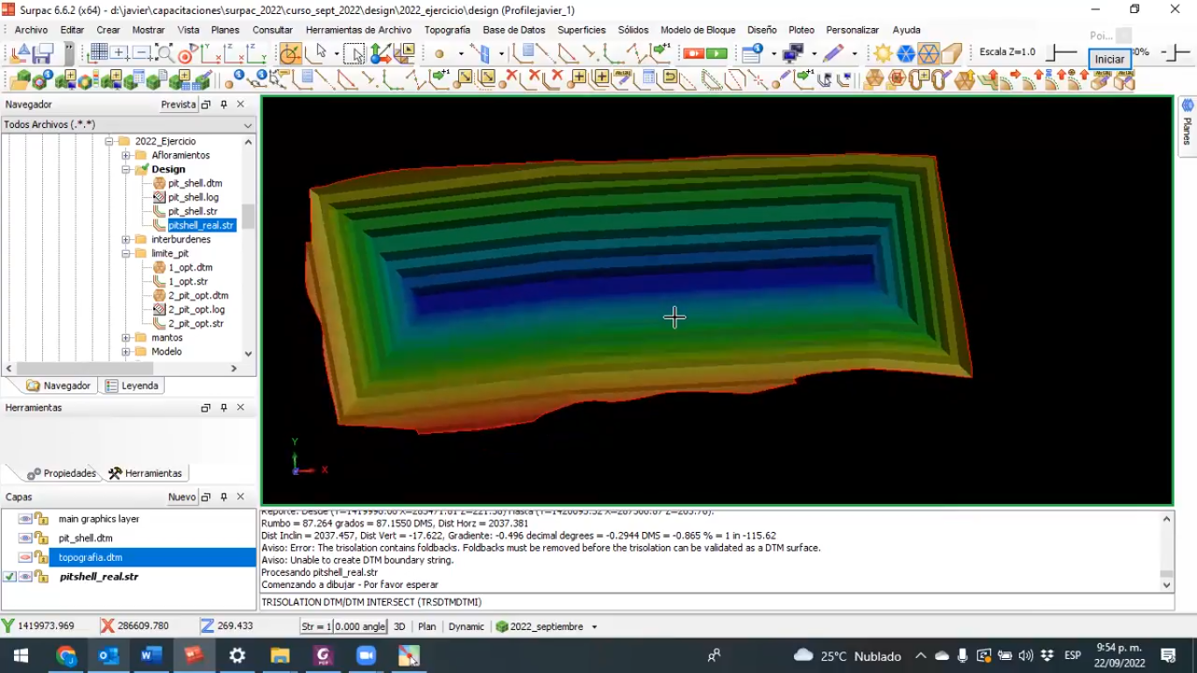This screenshot has height=673, width=1197.
Task: Collapse the 2022_Ejercicio folder
Action: [110, 141]
